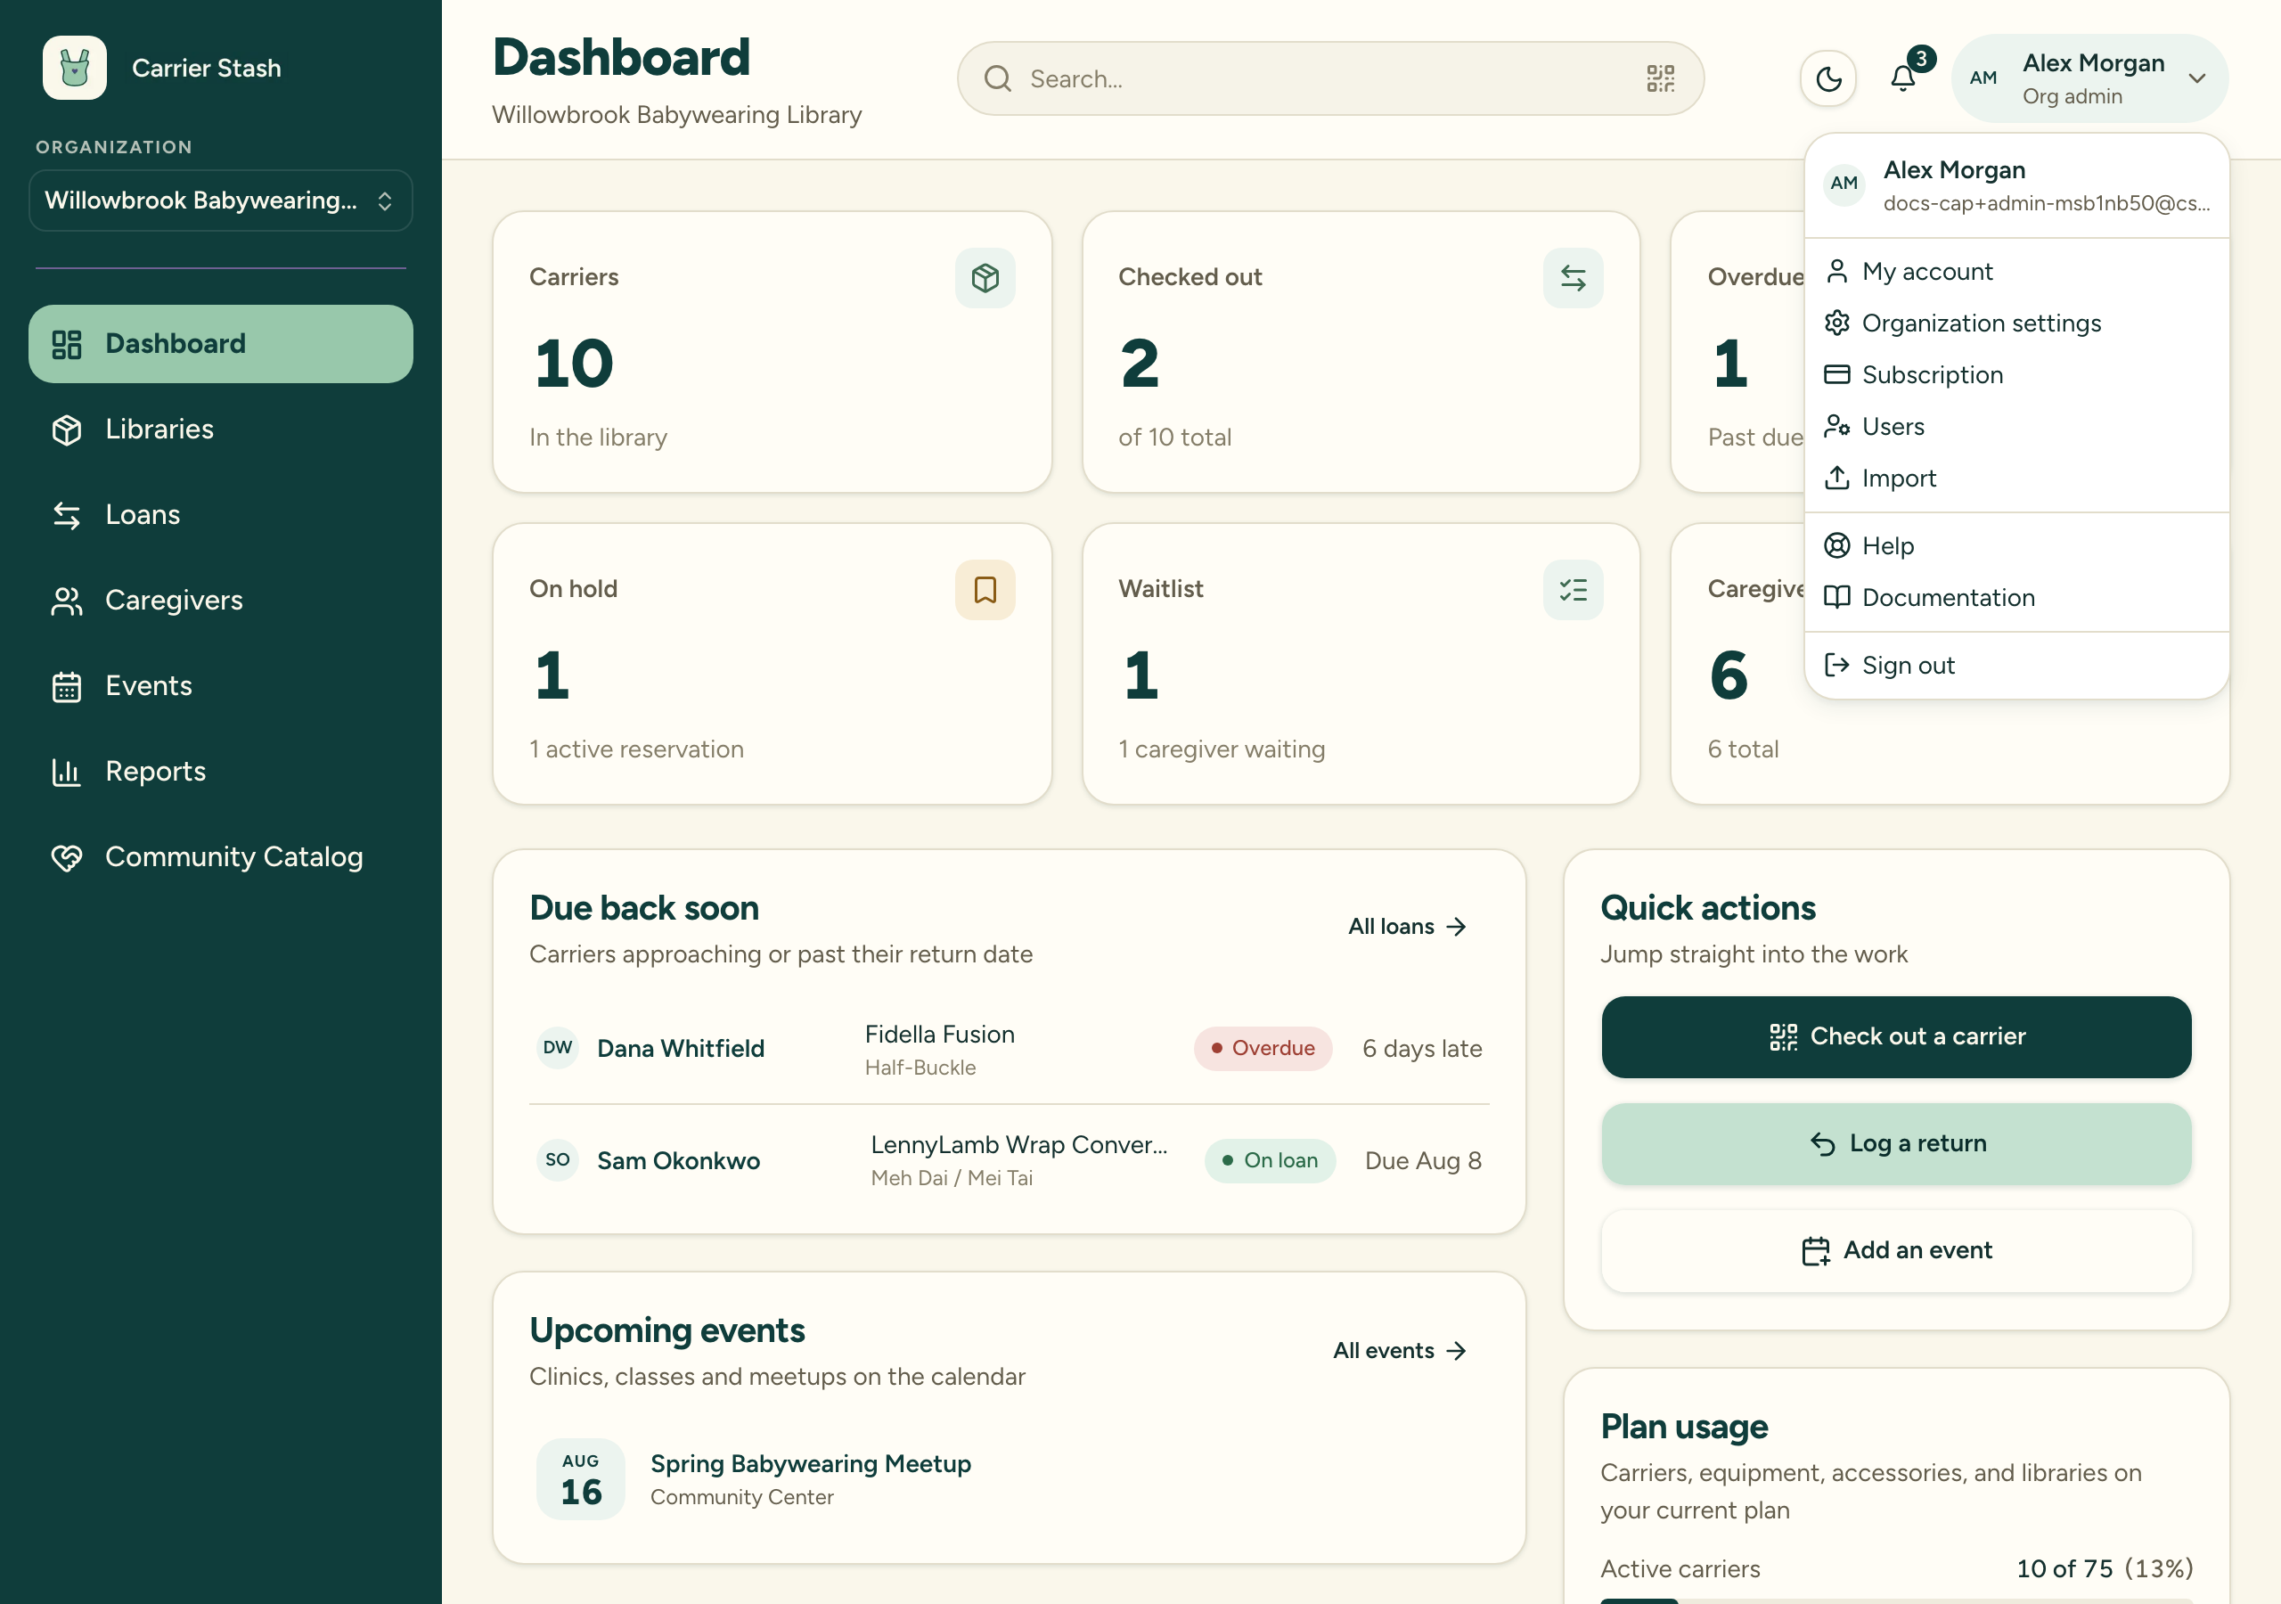This screenshot has height=1604, width=2281.
Task: Open notifications bell with 3 badge
Action: click(x=1903, y=78)
